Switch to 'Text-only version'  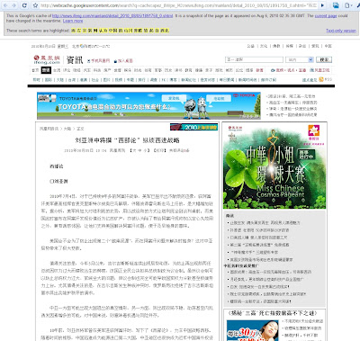tap(341, 31)
